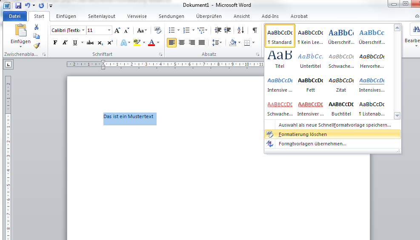Save the document via the floppy disk icon
This screenshot has width=420, height=240.
18,6
